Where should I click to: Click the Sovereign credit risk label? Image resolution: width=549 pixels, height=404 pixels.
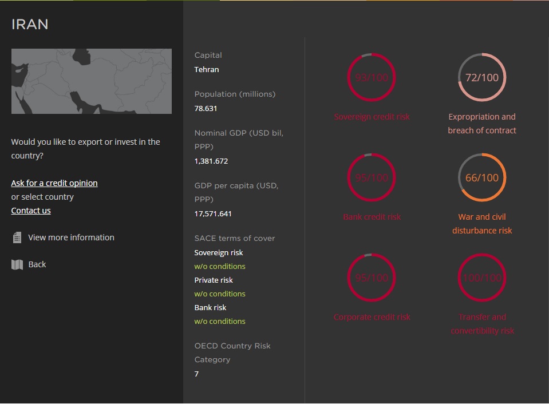pos(372,117)
